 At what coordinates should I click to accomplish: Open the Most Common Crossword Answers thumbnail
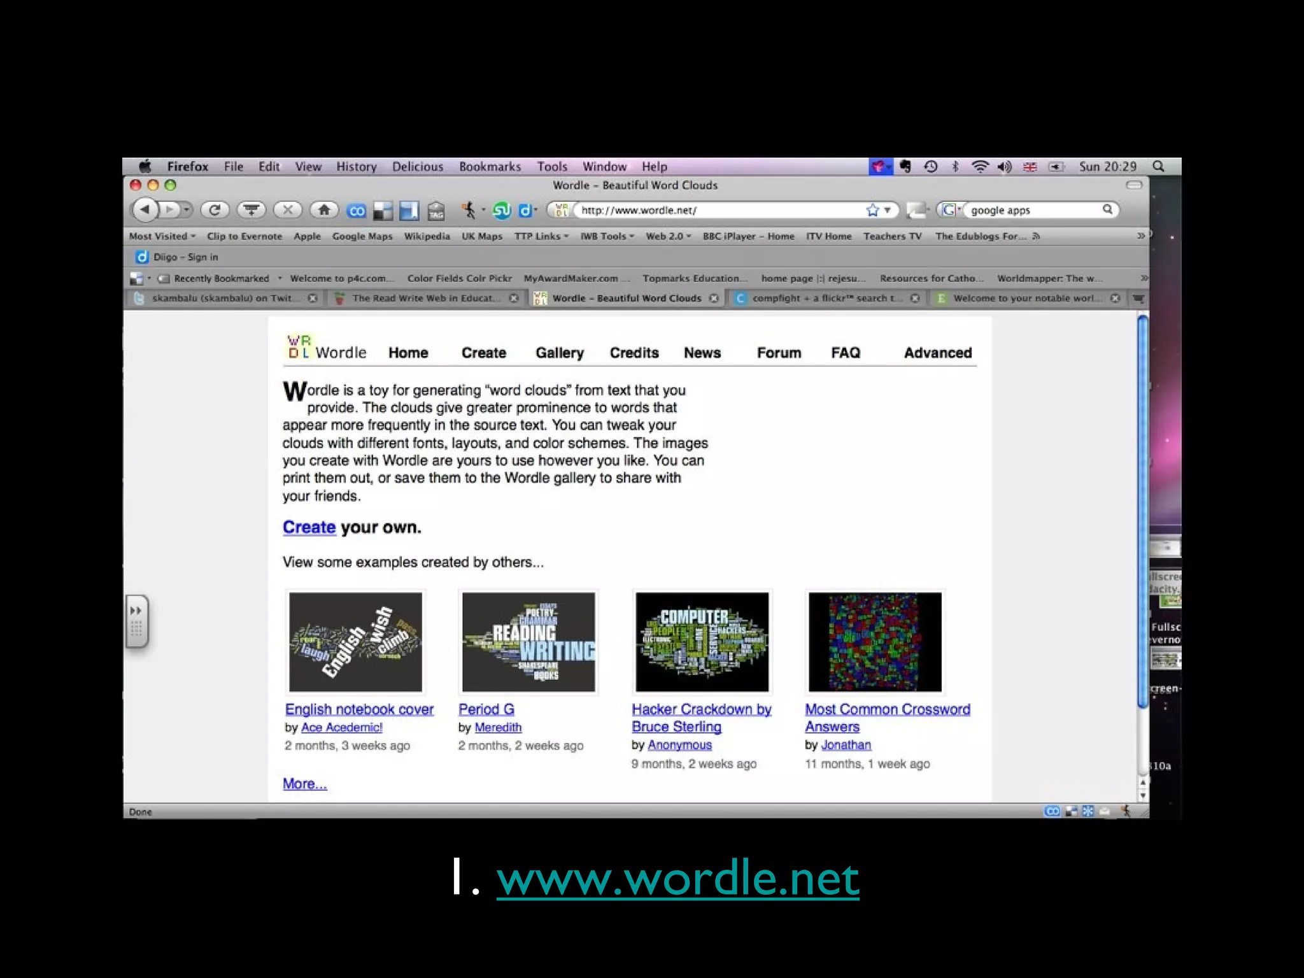[875, 642]
